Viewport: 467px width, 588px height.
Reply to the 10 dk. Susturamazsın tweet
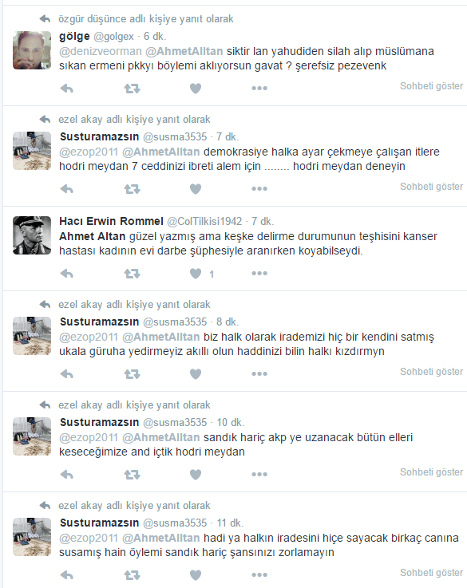tap(67, 475)
